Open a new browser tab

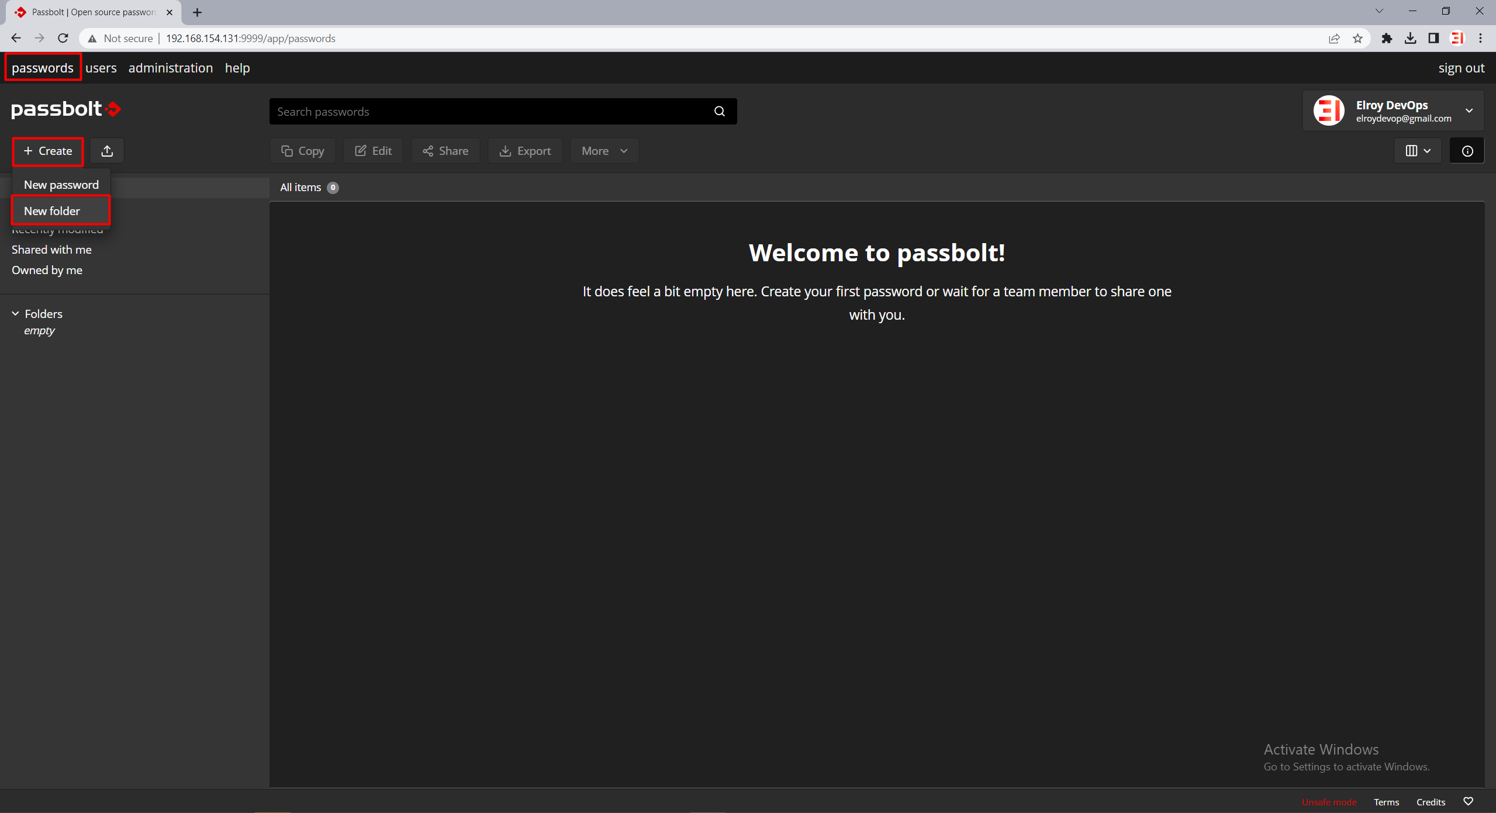[198, 12]
